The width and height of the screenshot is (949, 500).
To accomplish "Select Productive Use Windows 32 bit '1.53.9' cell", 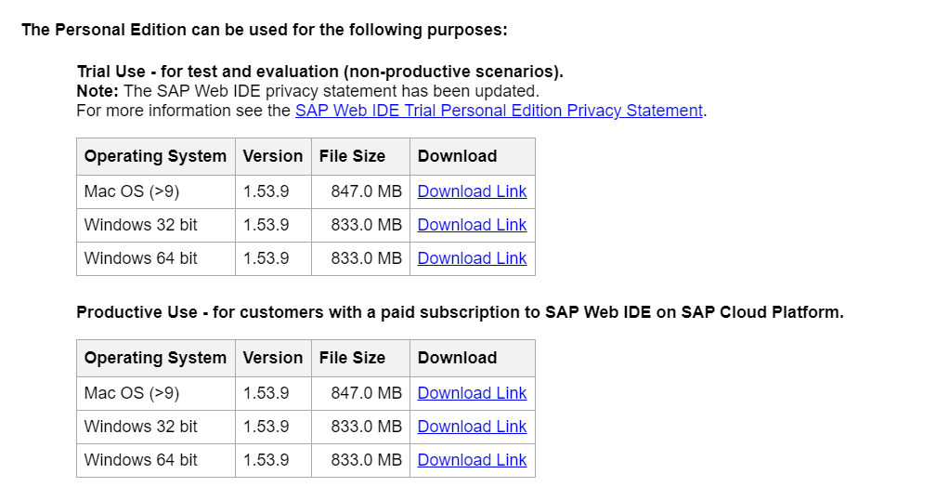I will (x=273, y=427).
